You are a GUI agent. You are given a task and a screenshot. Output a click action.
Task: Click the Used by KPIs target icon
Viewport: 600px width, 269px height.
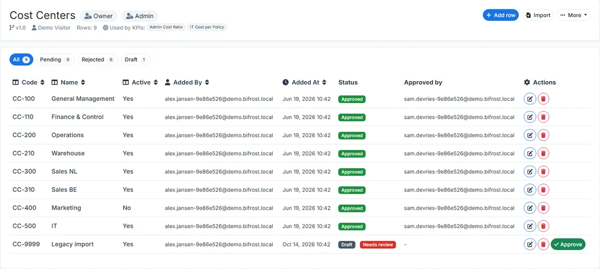(x=106, y=28)
